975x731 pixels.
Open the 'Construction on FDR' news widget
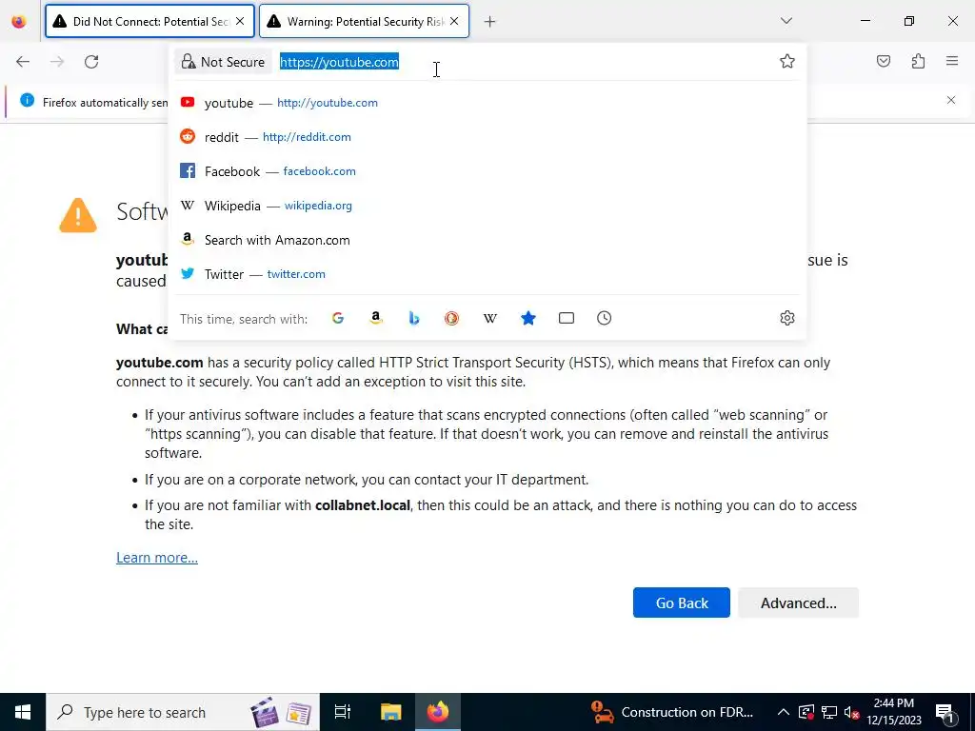(672, 712)
